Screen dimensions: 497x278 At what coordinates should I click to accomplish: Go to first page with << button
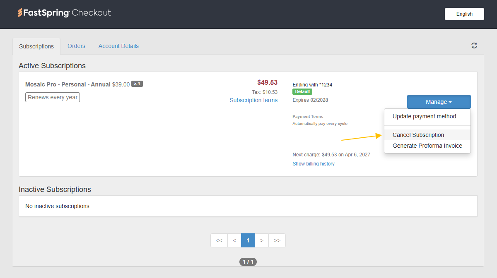click(x=219, y=240)
